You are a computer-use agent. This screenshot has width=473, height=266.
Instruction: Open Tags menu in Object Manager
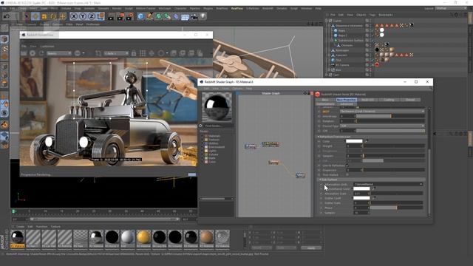coord(372,15)
